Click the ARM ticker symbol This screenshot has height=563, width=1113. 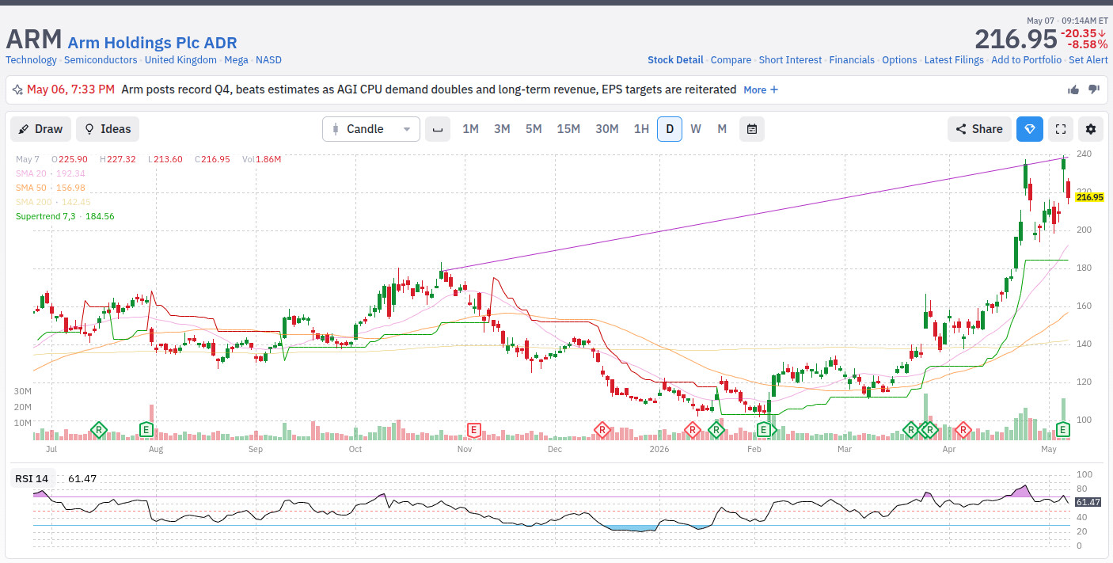34,40
